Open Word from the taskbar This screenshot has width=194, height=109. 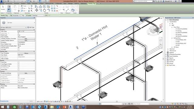(77, 107)
